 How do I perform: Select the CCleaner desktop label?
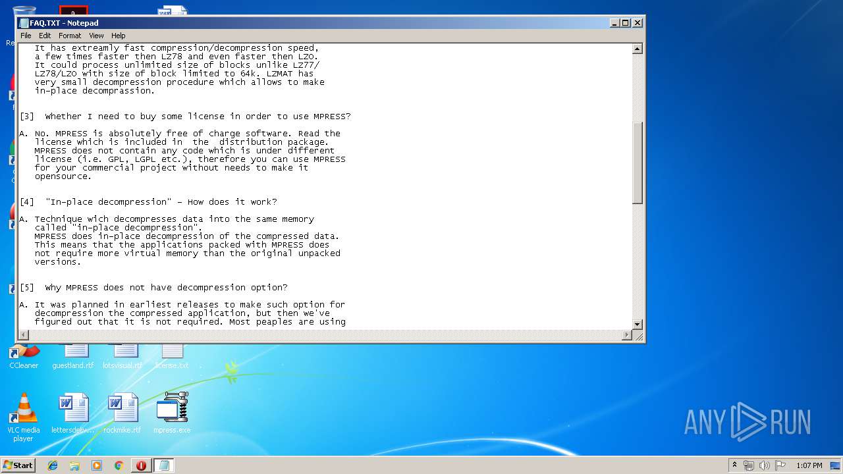[24, 365]
